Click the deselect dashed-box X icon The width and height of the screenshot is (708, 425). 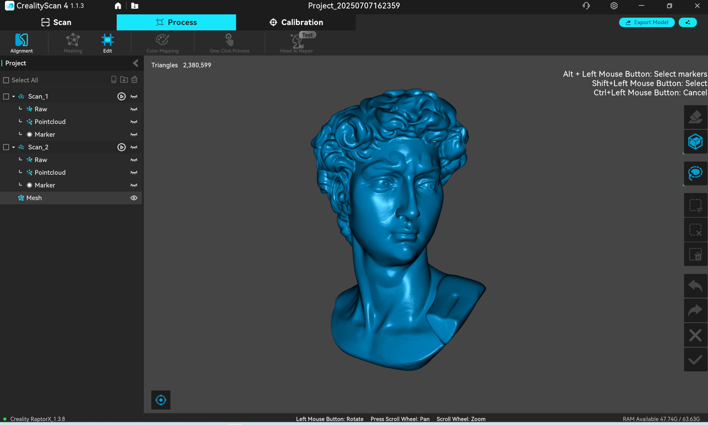695,230
